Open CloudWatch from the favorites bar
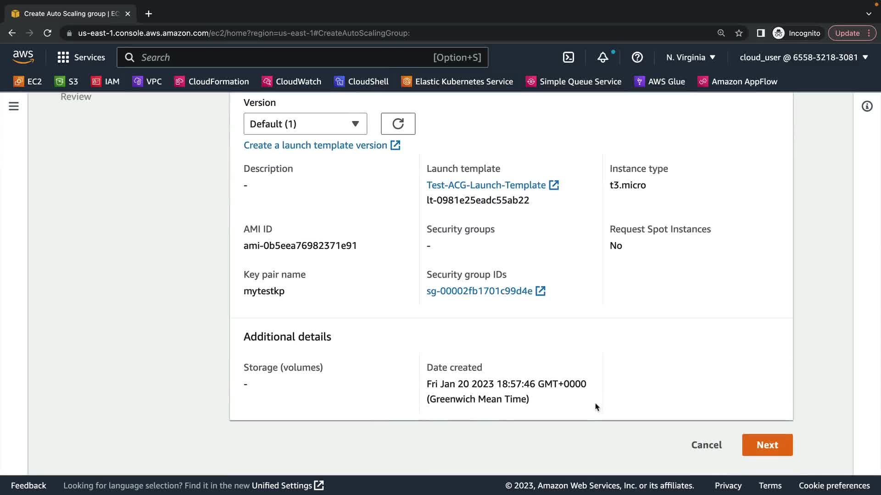 click(292, 82)
